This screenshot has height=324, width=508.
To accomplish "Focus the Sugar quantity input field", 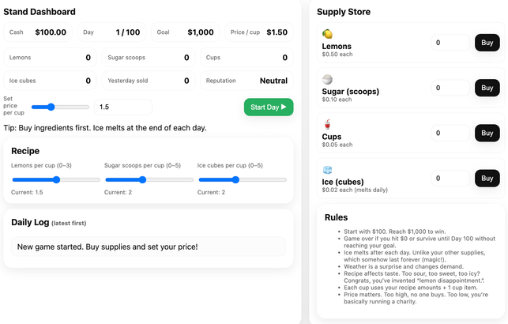I will pyautogui.click(x=450, y=88).
